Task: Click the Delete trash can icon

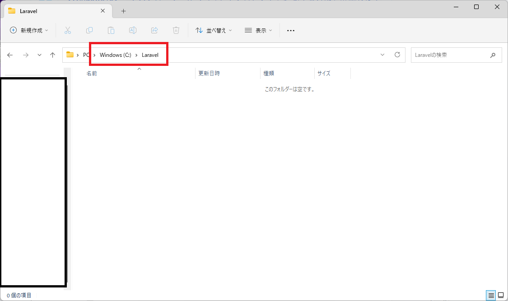Action: [x=176, y=30]
